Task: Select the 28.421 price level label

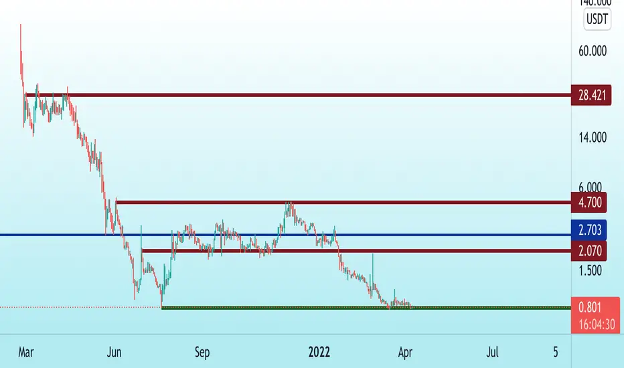Action: (x=591, y=95)
